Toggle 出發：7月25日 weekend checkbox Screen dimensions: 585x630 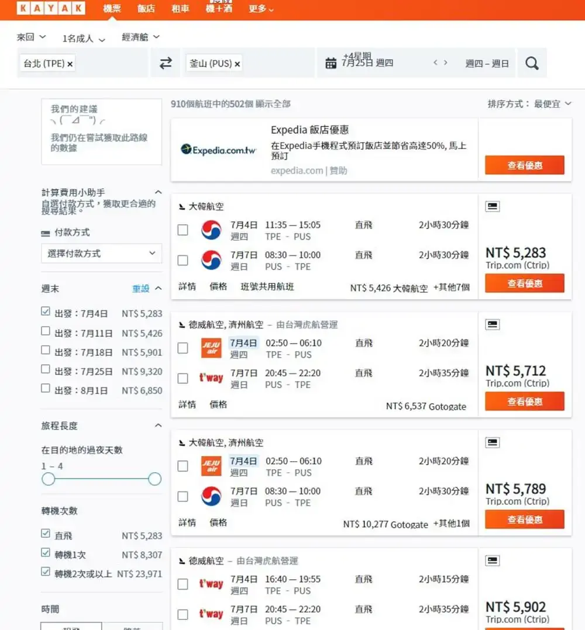coord(46,369)
